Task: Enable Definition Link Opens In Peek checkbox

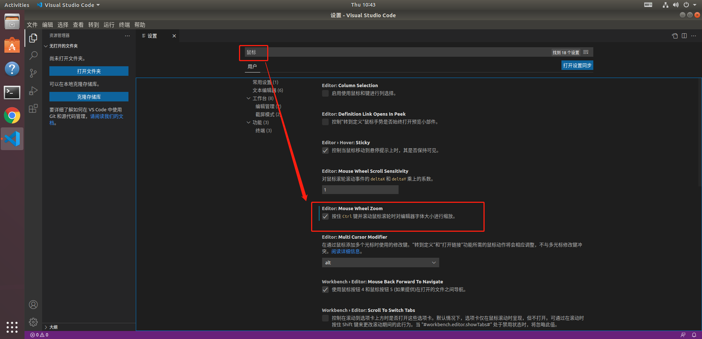Action: pos(325,122)
